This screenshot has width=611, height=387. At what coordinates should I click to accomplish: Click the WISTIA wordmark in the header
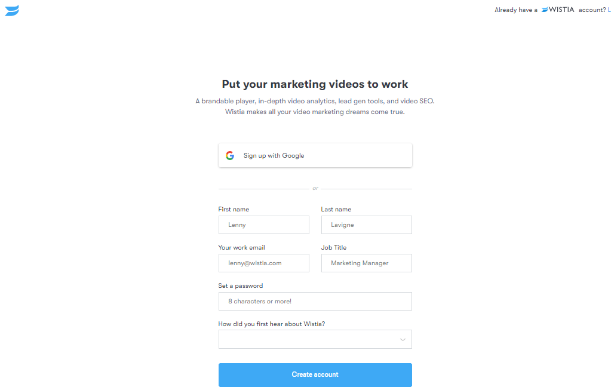coord(558,10)
